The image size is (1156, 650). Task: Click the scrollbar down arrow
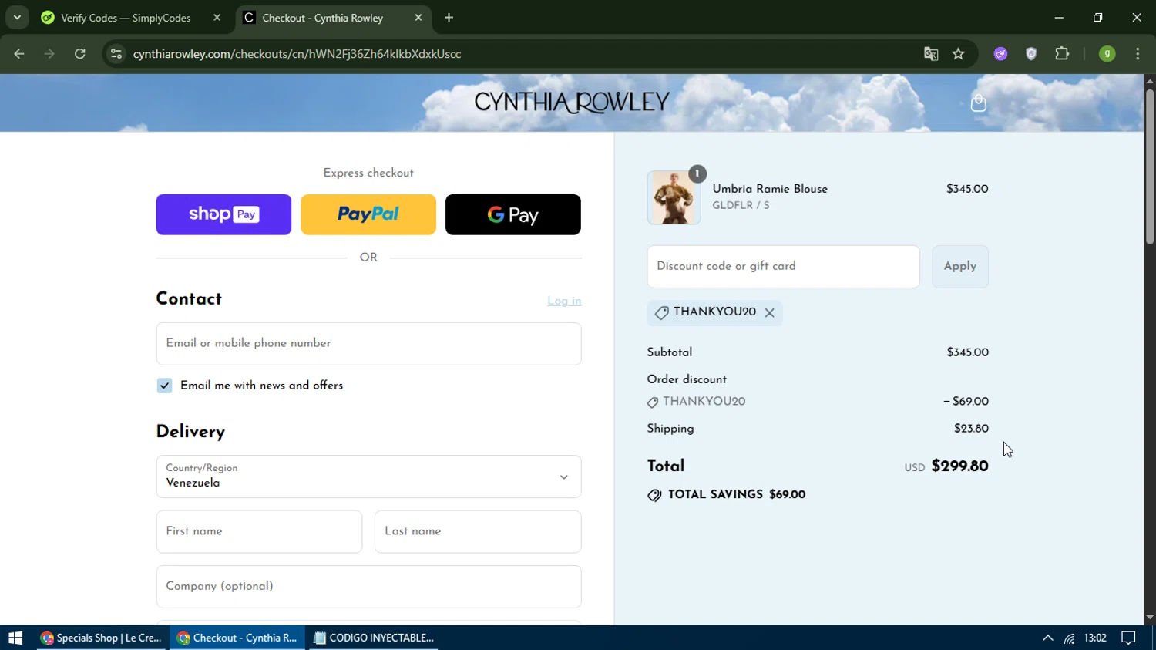pyautogui.click(x=1150, y=618)
